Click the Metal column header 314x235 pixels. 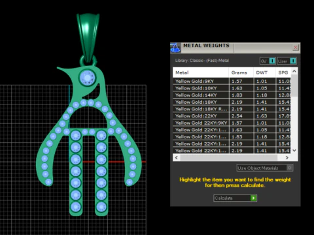(x=201, y=72)
